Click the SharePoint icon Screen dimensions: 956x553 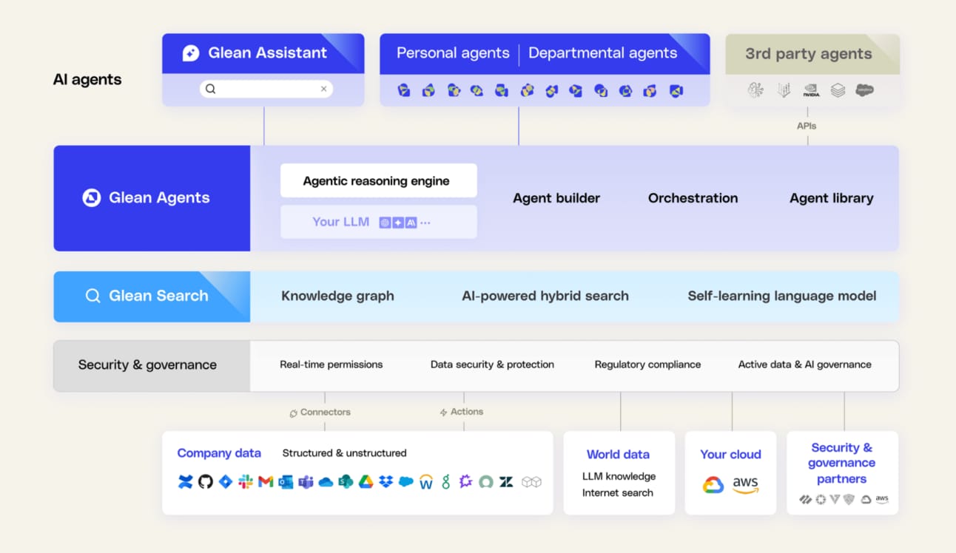(346, 482)
